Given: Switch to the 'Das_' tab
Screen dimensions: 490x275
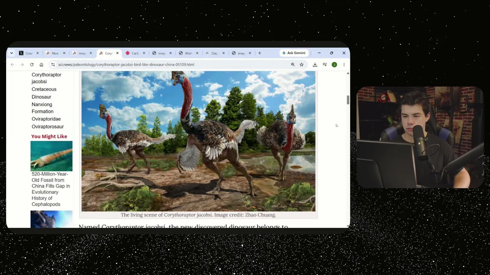Looking at the screenshot, I should (x=212, y=53).
